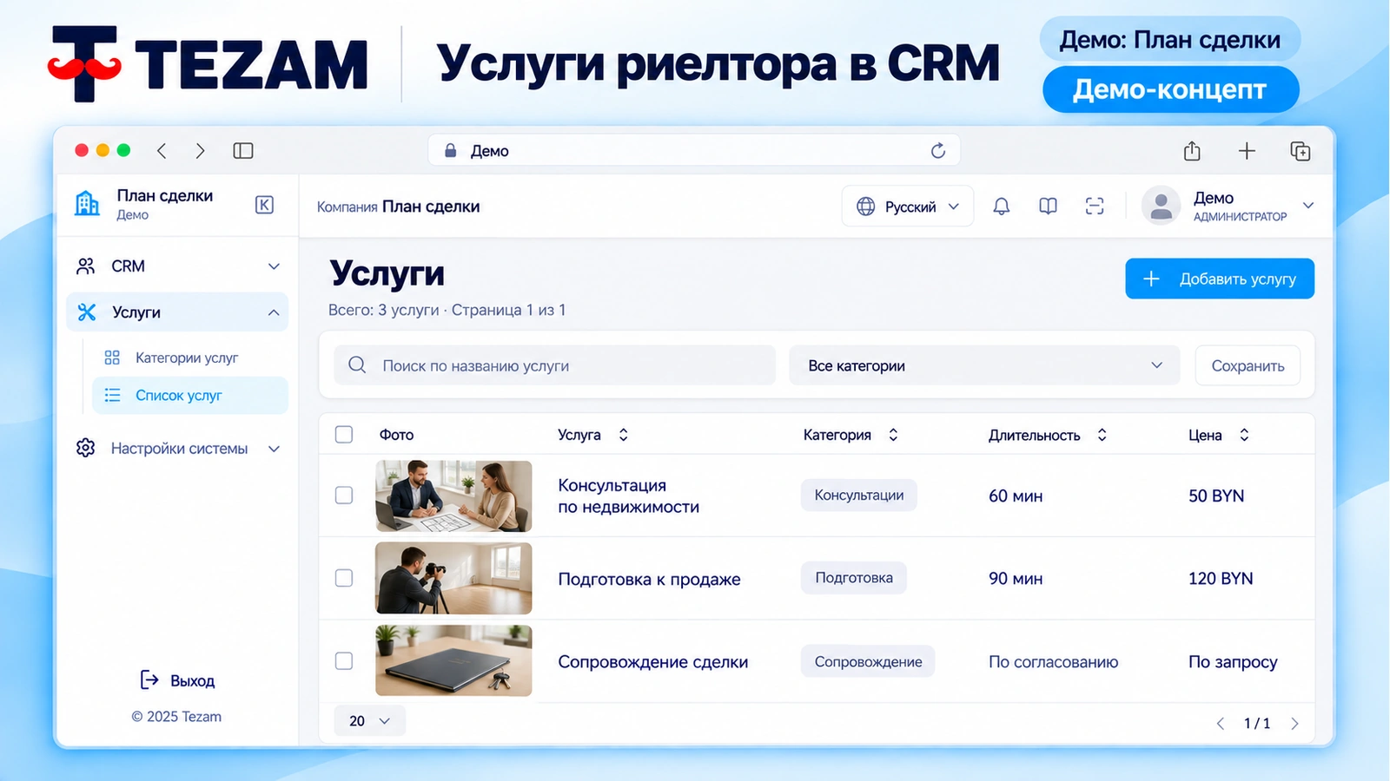Open the Русский language dropdown
This screenshot has width=1390, height=781.
pos(908,207)
